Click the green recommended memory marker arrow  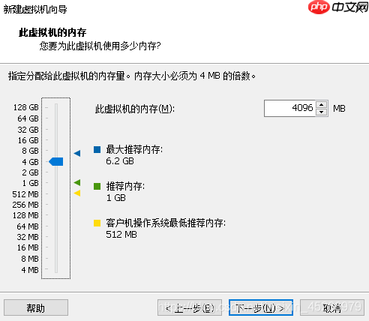[77, 182]
